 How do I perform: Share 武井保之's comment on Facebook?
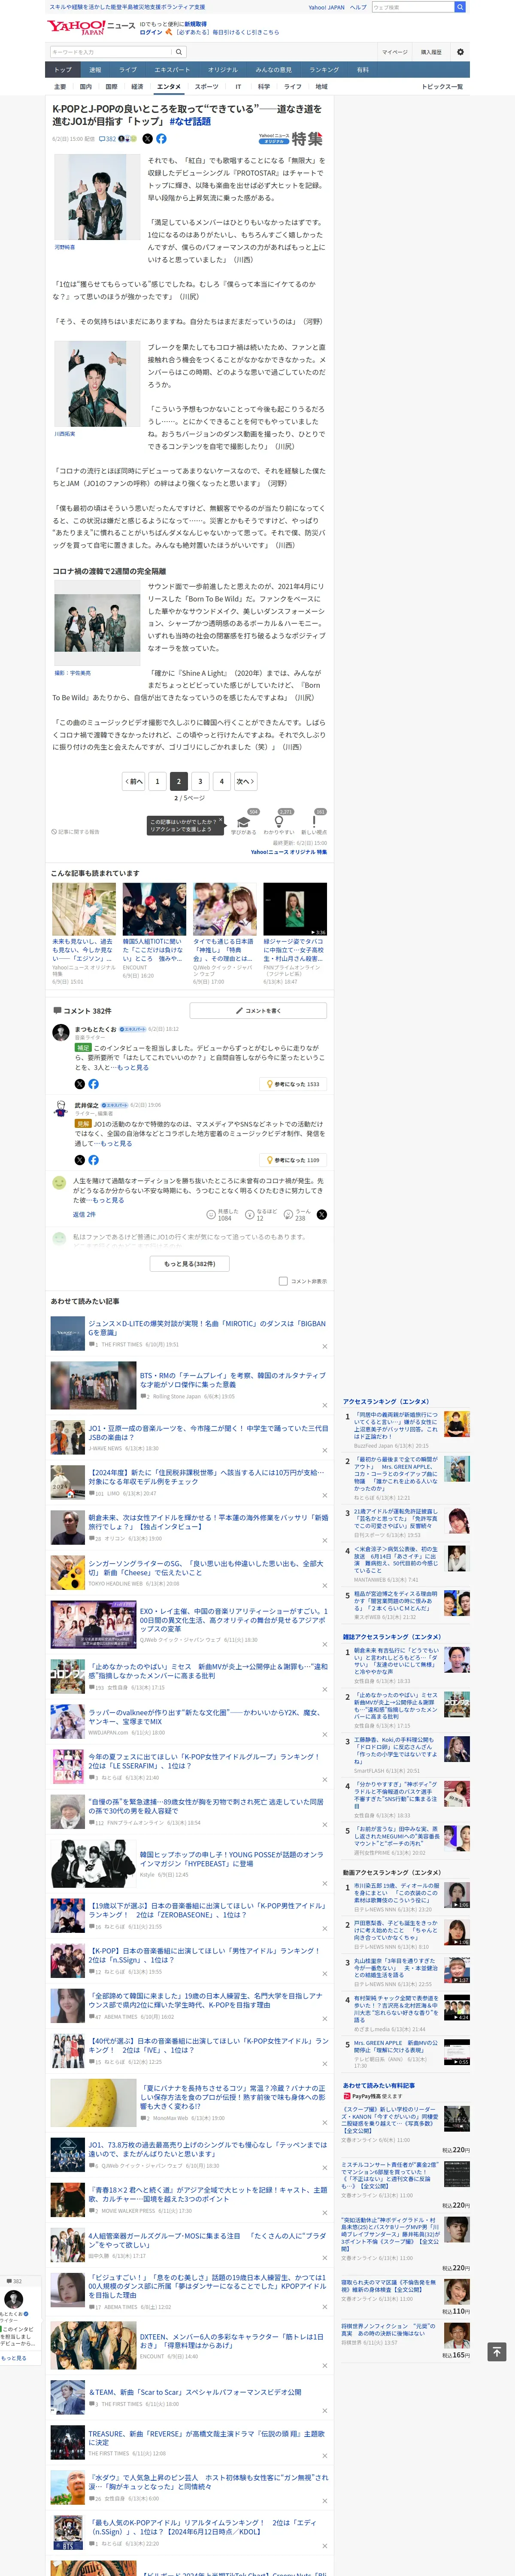(93, 1160)
